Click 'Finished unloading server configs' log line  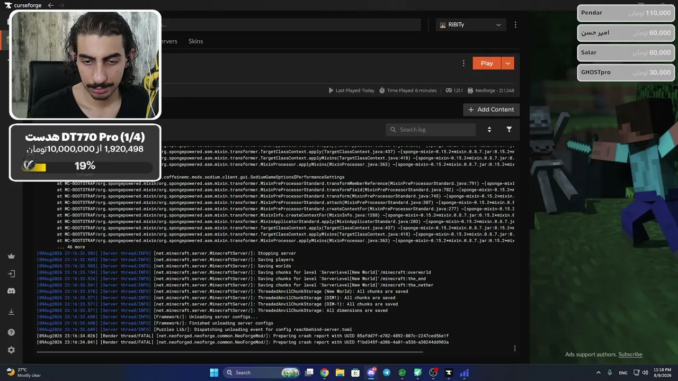click(x=155, y=323)
